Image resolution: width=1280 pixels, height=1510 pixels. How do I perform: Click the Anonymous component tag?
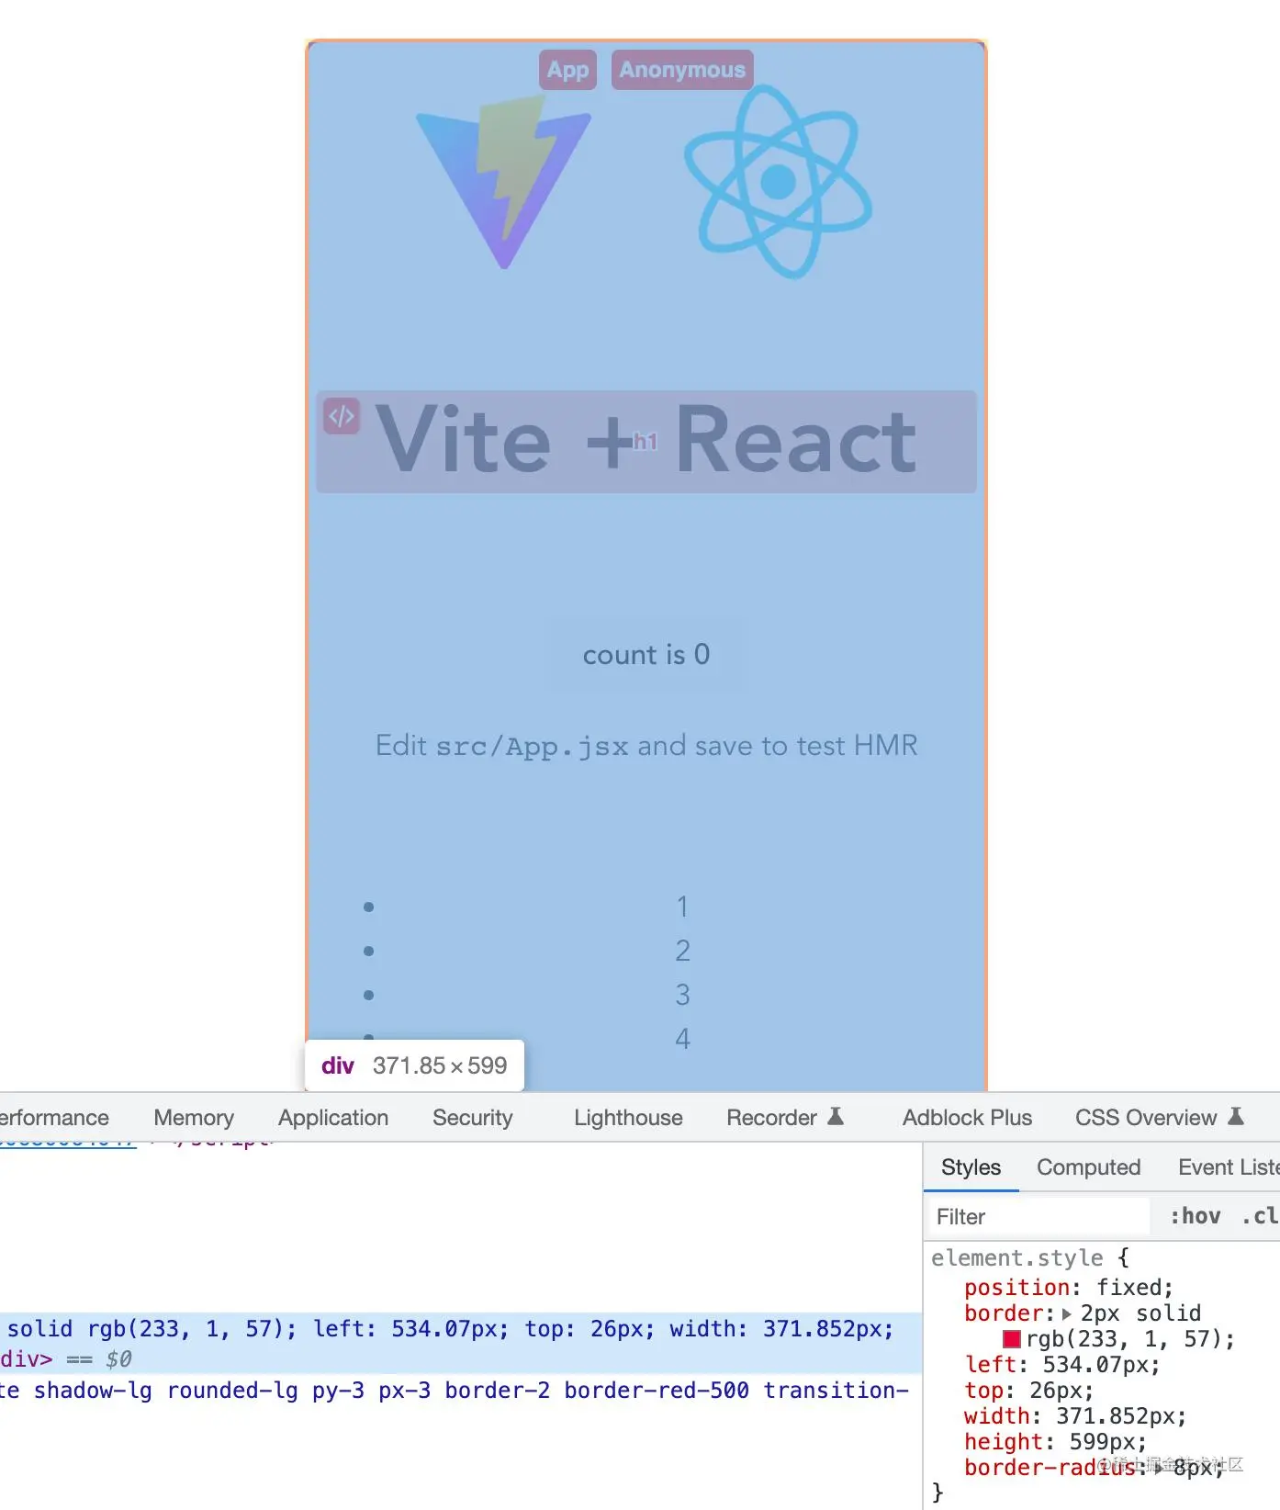point(682,70)
